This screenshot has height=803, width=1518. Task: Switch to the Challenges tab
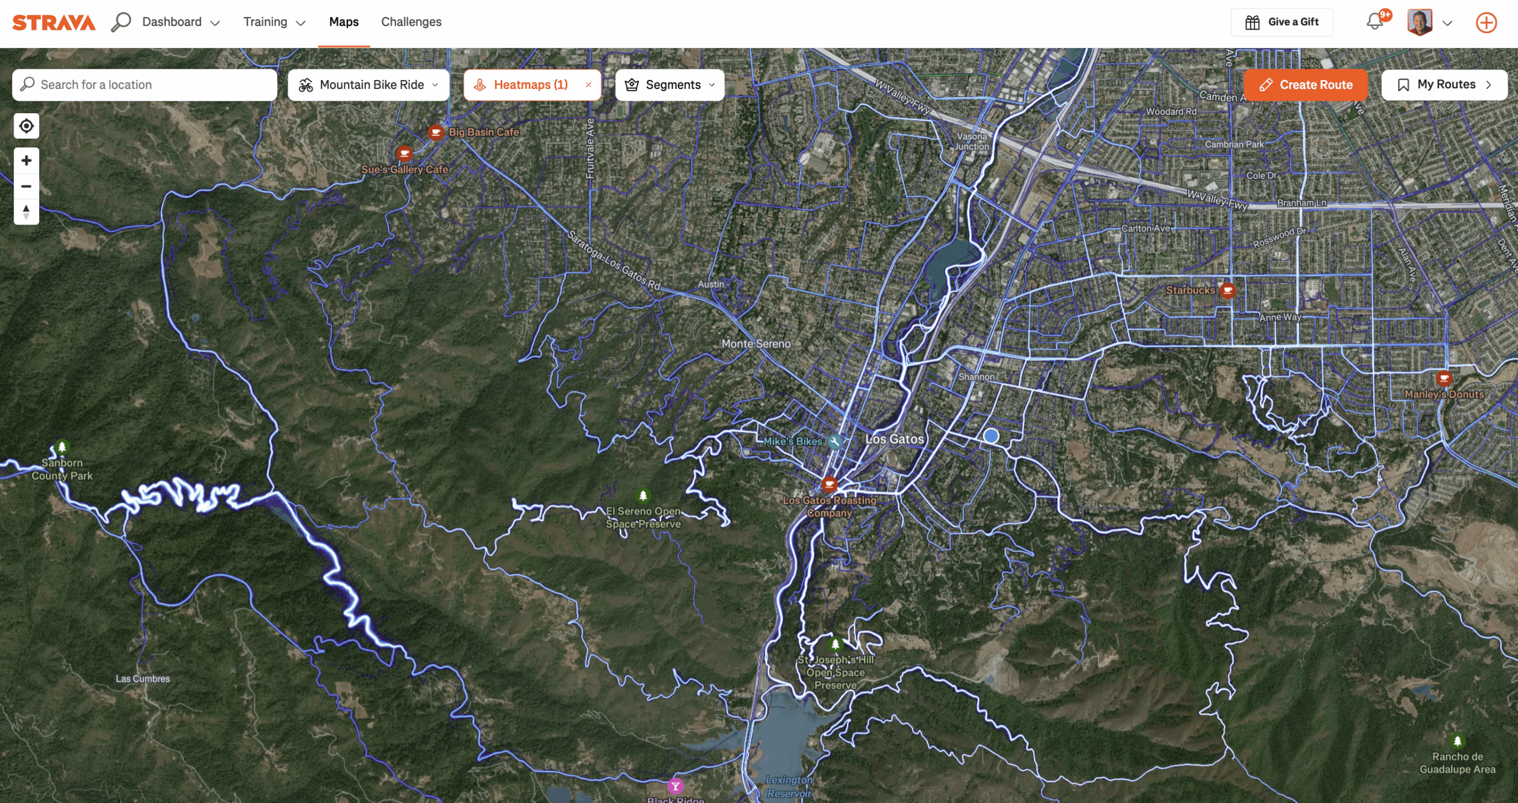[x=411, y=22]
